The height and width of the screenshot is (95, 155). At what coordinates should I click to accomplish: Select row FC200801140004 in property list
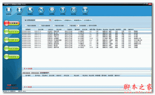[x=87, y=37]
